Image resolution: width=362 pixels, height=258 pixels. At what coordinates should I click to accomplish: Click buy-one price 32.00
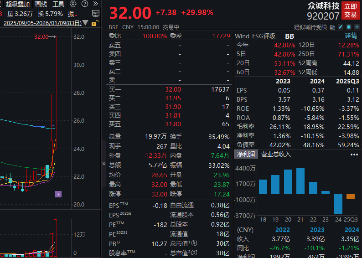173,89
